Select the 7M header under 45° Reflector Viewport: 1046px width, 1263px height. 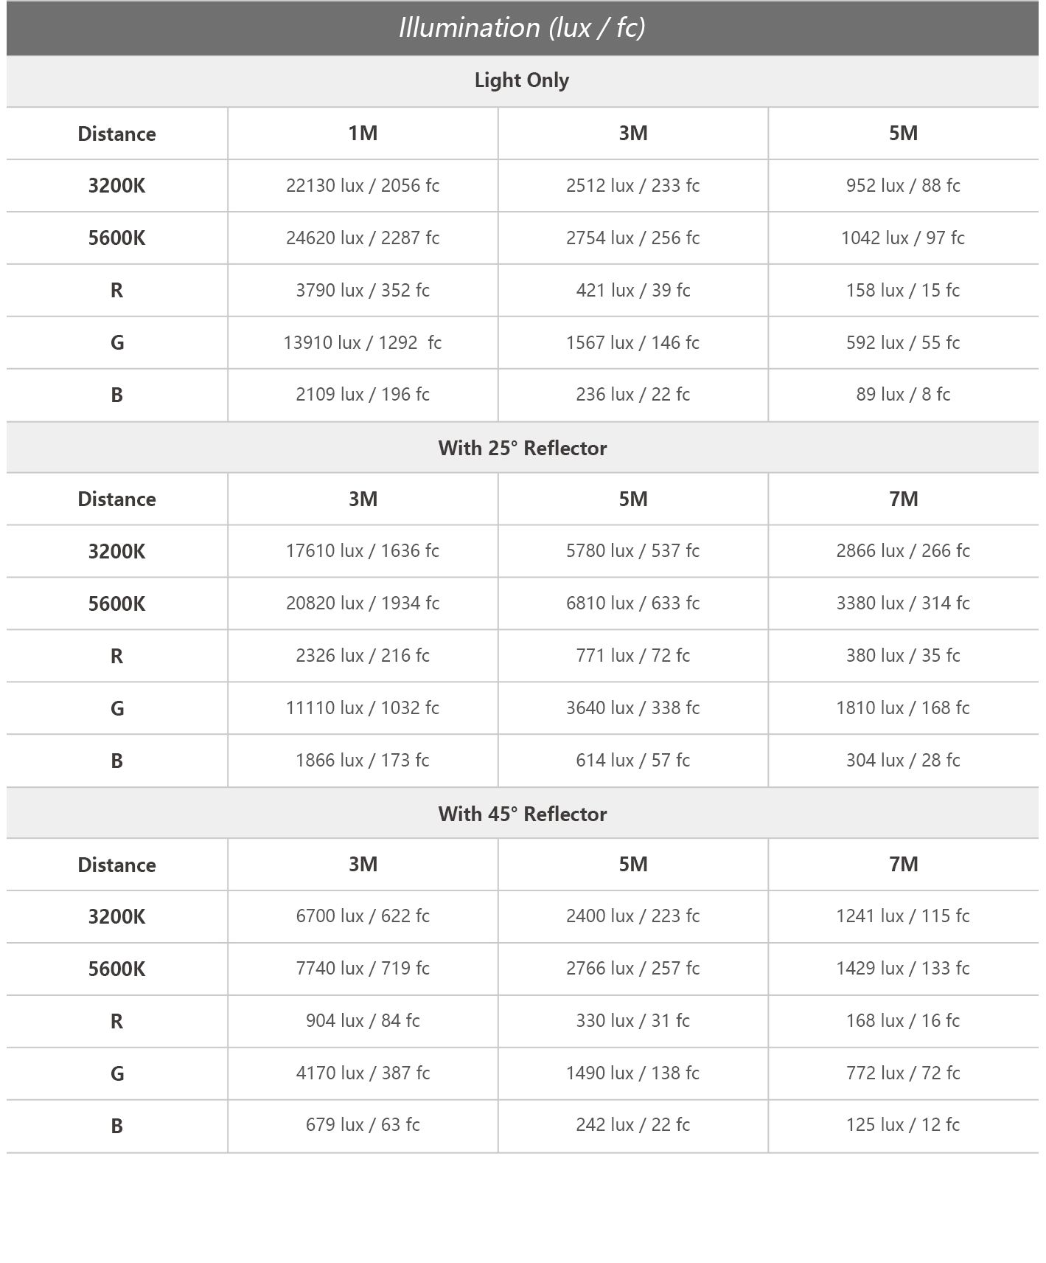pos(903,865)
